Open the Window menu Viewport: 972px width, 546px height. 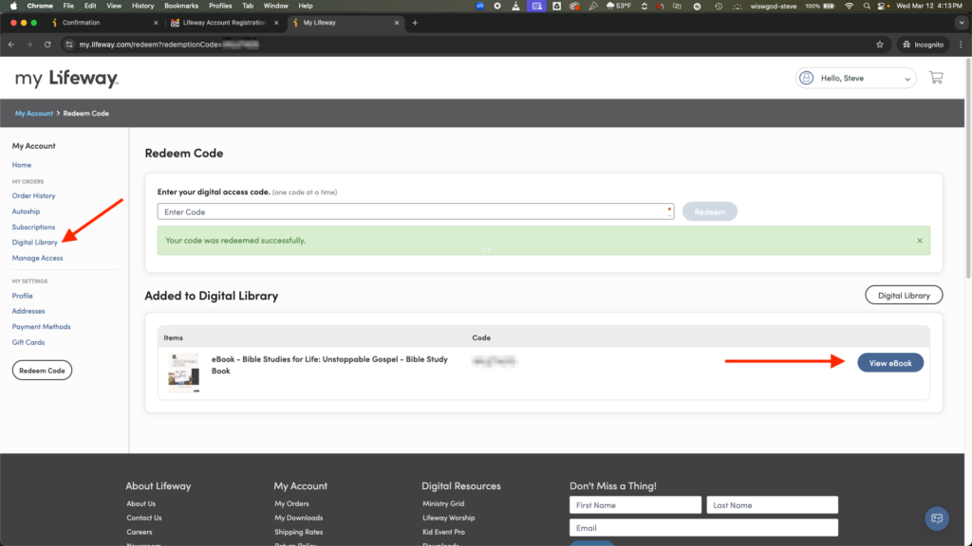click(x=276, y=6)
